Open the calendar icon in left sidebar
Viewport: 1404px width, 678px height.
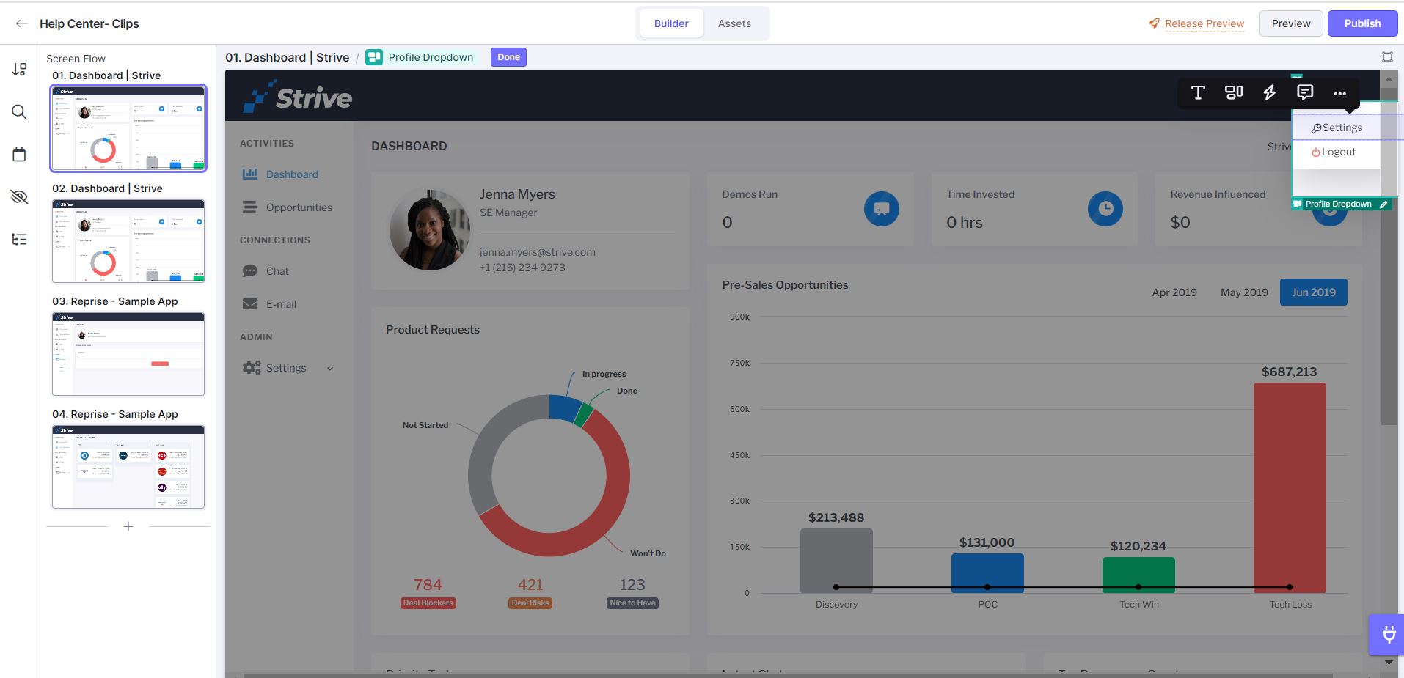click(x=19, y=154)
